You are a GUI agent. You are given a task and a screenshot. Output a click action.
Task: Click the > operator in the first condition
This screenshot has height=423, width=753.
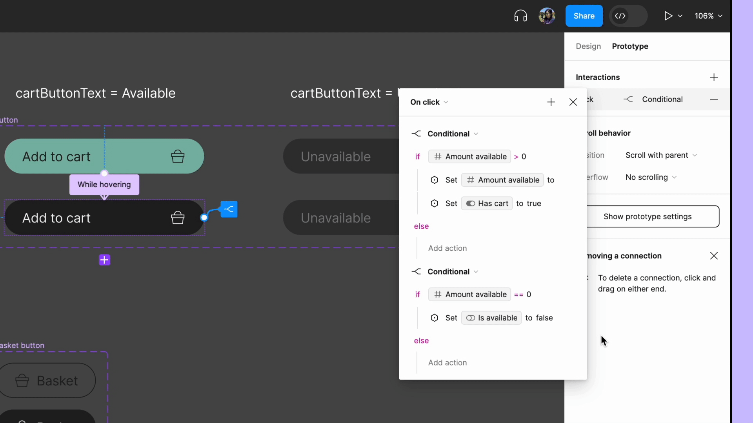point(516,157)
